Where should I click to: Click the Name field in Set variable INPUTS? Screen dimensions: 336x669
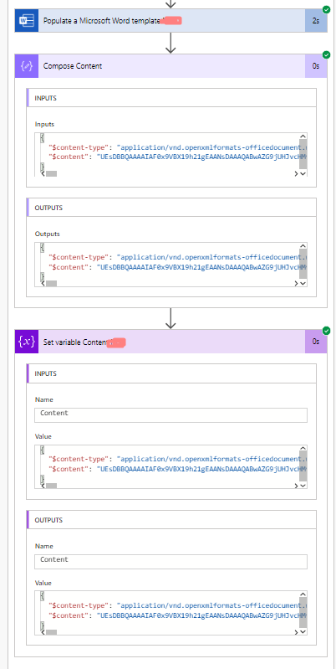click(x=171, y=415)
